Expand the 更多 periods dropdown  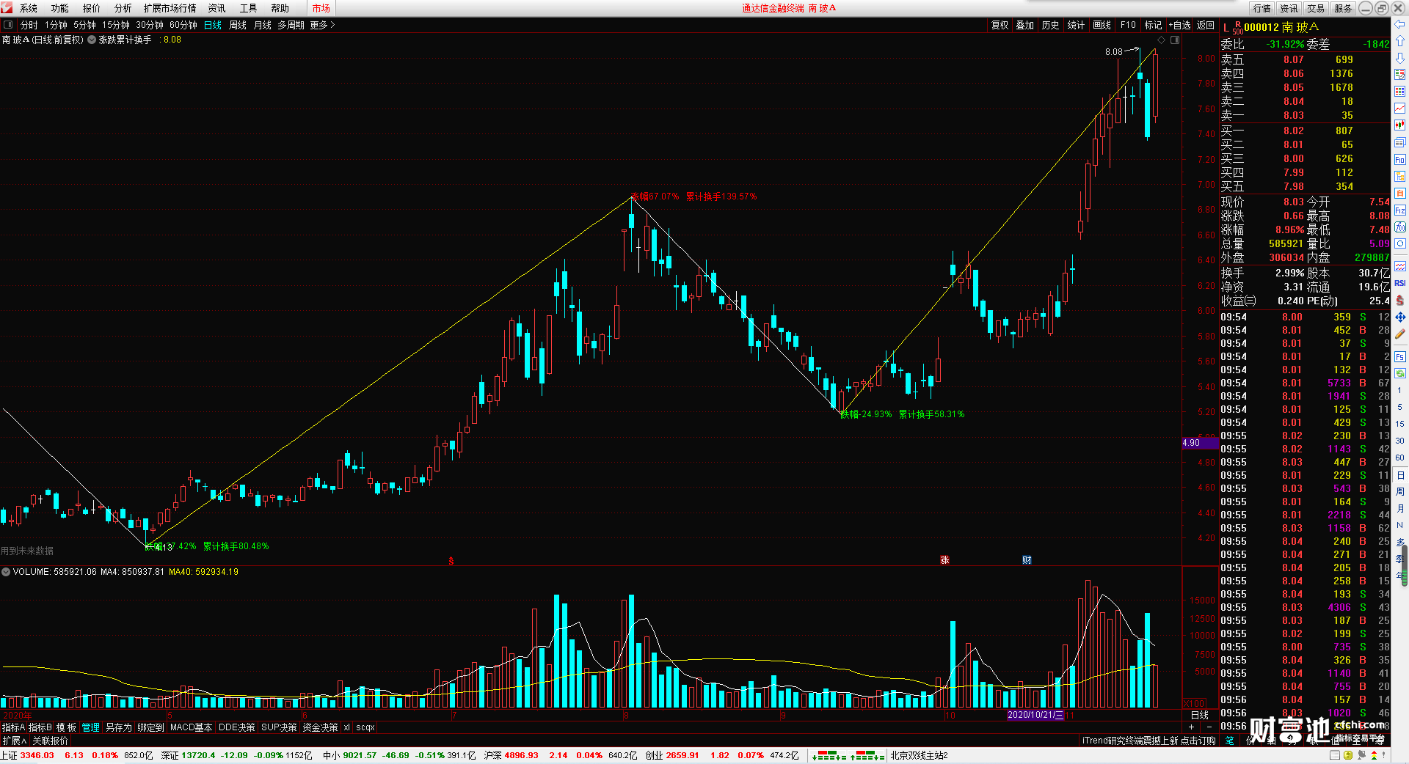pos(322,25)
